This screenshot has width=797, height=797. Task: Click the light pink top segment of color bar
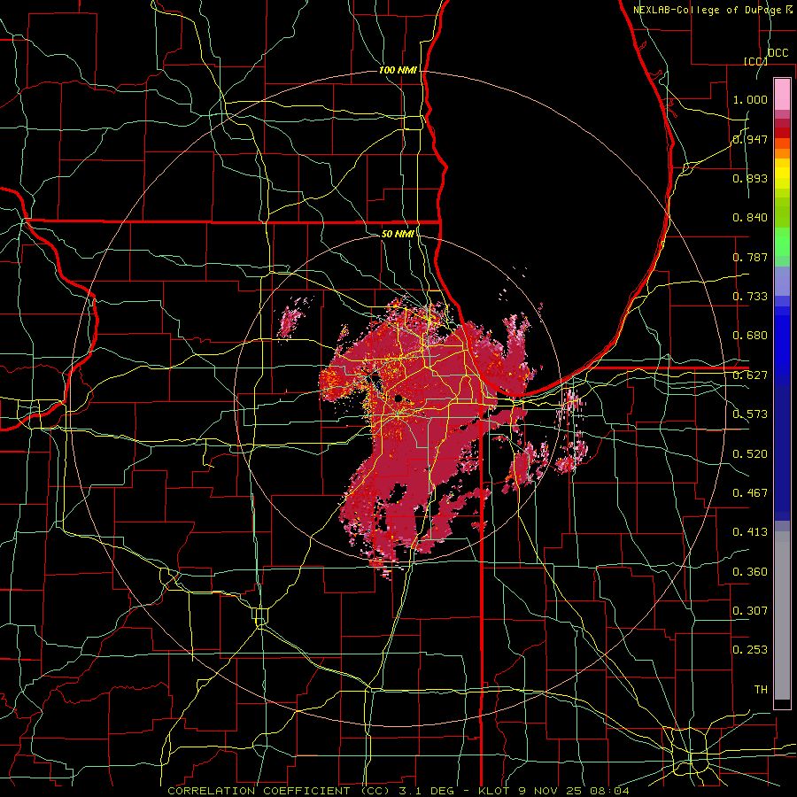[x=782, y=94]
